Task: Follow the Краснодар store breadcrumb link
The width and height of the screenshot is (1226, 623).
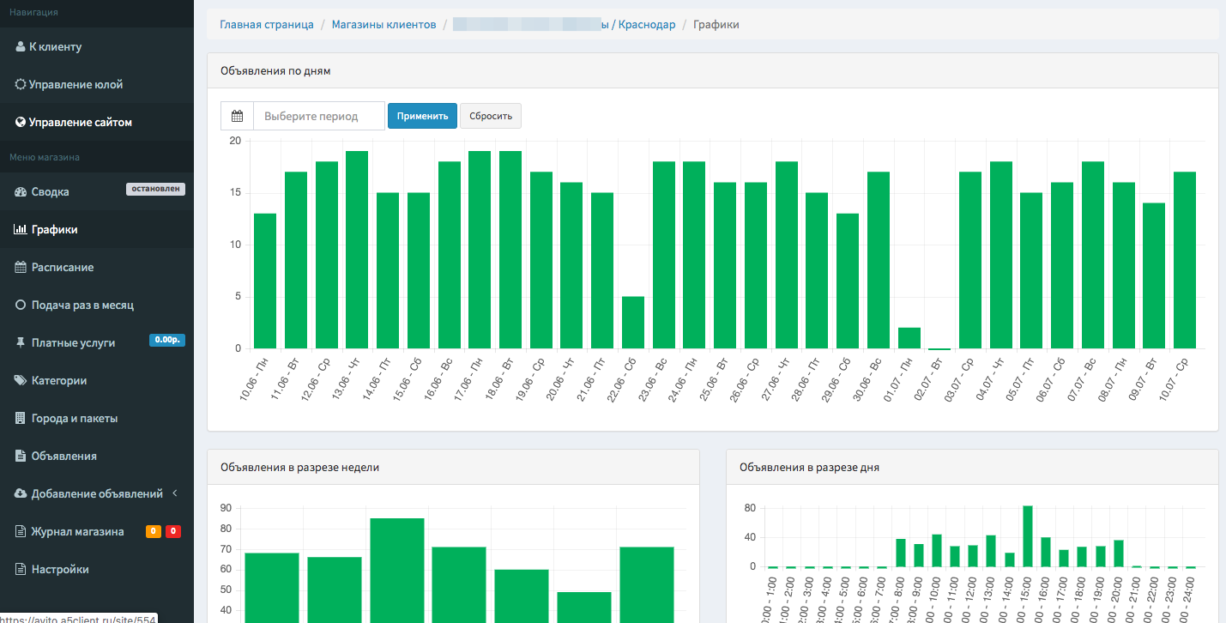Action: (x=565, y=25)
